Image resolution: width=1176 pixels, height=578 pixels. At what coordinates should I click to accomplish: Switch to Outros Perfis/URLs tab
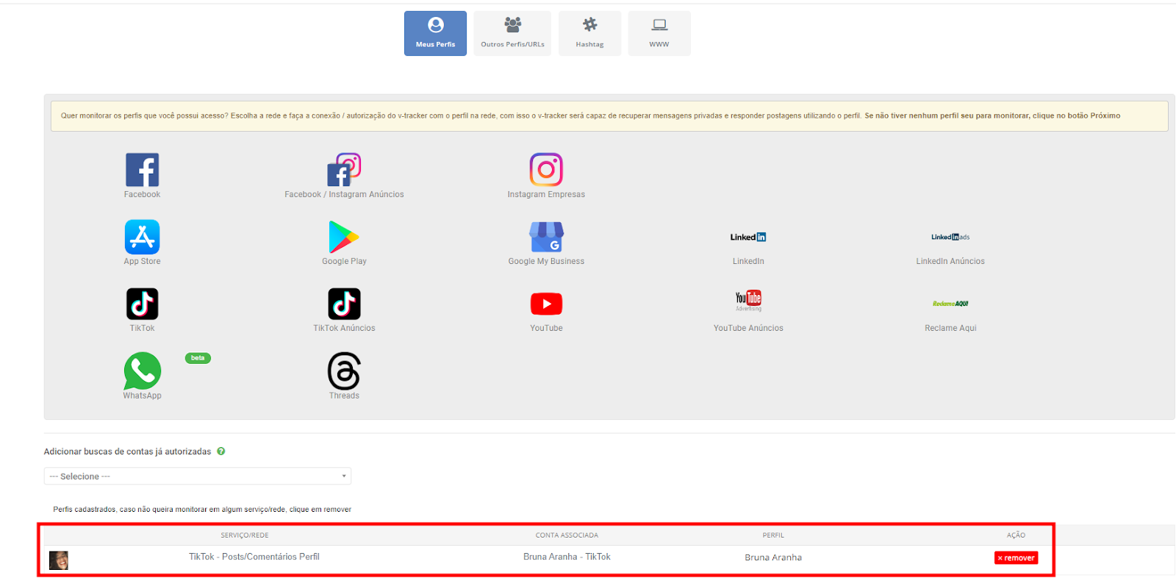coord(512,33)
